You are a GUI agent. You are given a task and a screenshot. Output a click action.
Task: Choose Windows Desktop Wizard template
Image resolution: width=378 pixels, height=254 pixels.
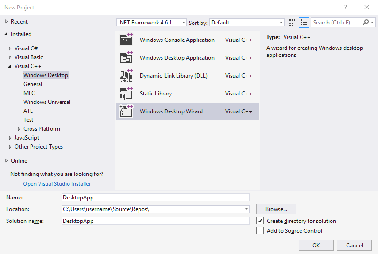(x=187, y=111)
